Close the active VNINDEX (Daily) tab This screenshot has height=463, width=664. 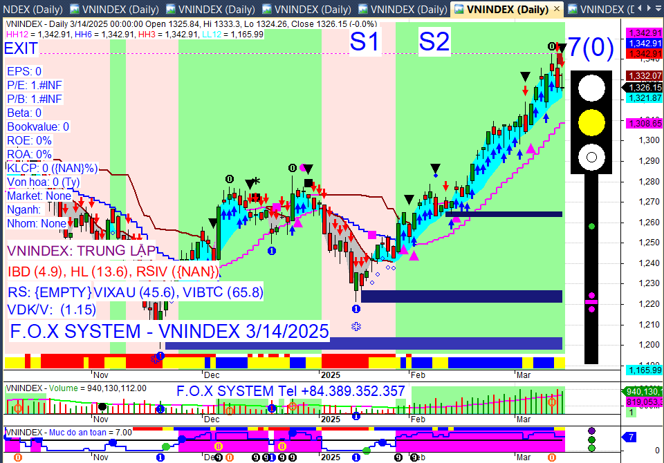557,9
